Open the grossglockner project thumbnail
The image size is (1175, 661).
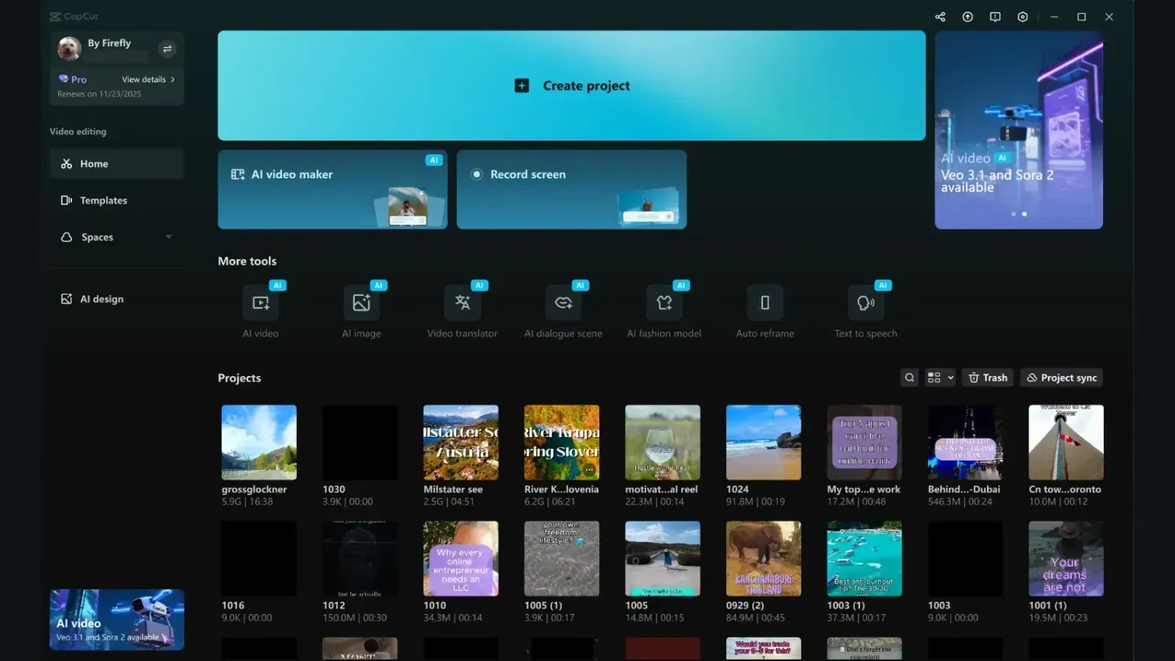click(258, 442)
